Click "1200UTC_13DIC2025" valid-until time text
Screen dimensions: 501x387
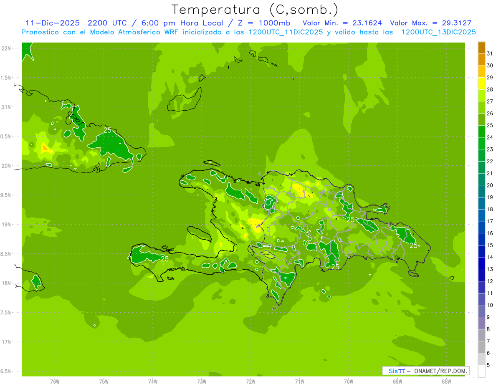click(438, 32)
